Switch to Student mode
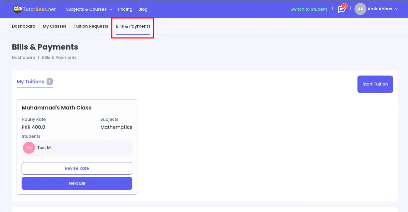 pos(309,9)
